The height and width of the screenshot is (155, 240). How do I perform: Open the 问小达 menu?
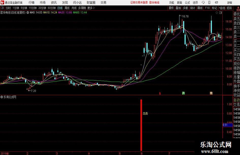tap(77, 3)
